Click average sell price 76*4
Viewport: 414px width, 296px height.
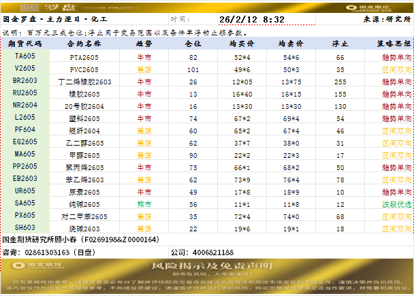(291, 180)
